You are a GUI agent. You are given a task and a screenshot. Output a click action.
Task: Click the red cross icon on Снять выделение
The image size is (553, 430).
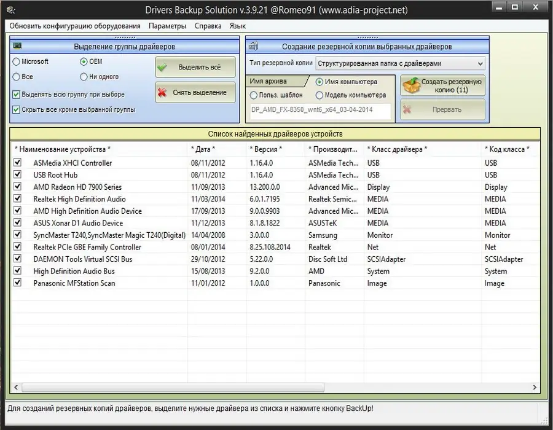(x=162, y=92)
